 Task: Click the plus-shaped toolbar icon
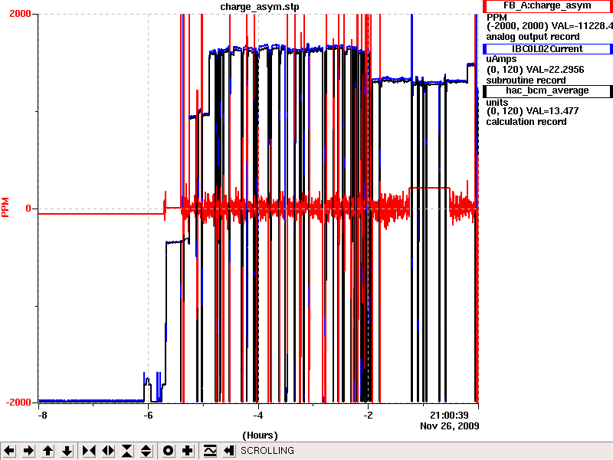[x=187, y=451]
